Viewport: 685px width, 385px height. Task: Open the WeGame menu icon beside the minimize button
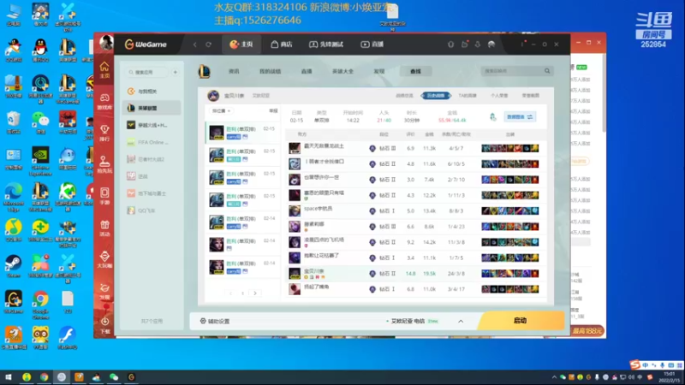tap(522, 44)
